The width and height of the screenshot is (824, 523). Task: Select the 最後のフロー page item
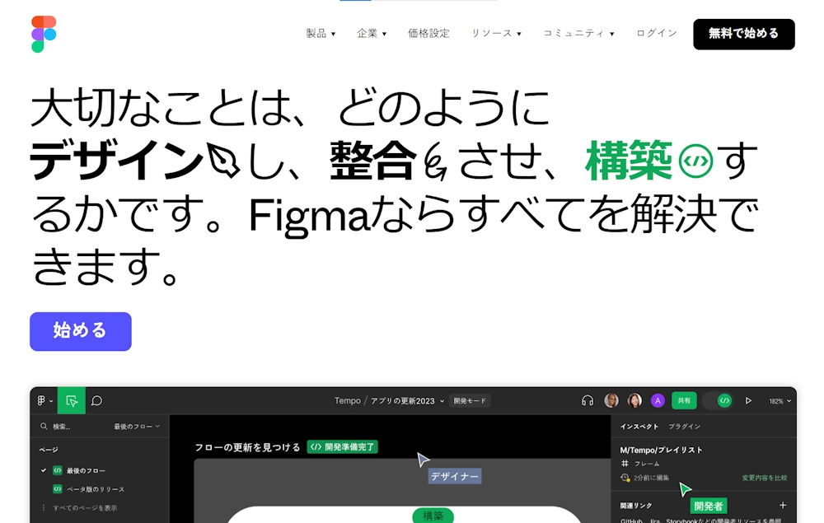(x=86, y=470)
